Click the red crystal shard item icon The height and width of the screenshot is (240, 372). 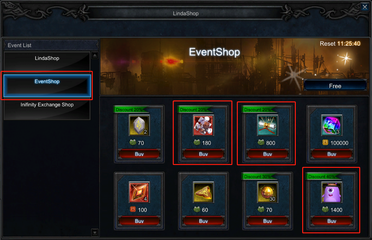[x=139, y=192]
